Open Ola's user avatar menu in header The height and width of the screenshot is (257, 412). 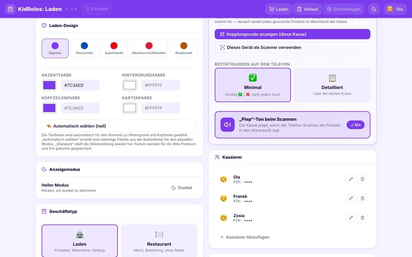coord(395,9)
